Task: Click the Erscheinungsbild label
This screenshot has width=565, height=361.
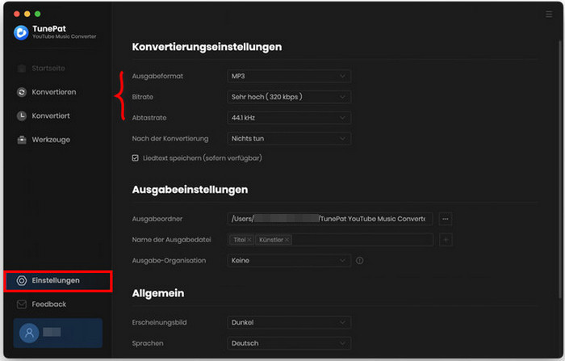Action: [x=159, y=322]
